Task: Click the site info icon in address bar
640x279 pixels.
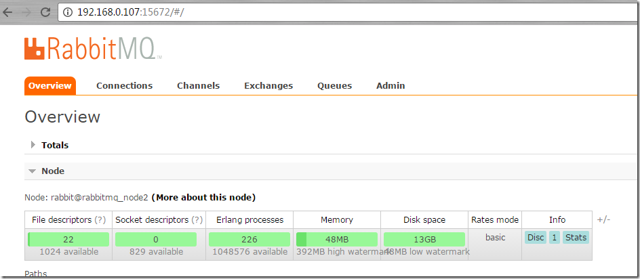Action: (68, 12)
